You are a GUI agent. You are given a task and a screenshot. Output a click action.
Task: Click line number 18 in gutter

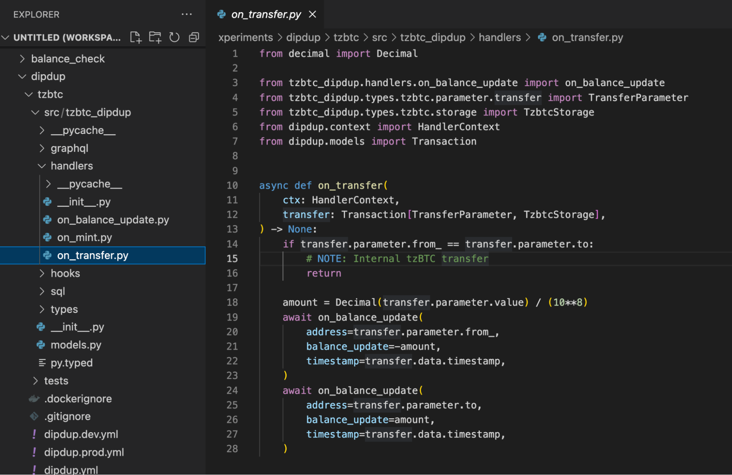(x=232, y=302)
